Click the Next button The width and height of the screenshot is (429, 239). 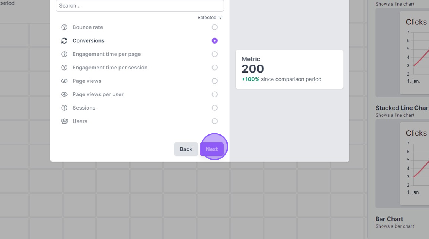pyautogui.click(x=212, y=149)
